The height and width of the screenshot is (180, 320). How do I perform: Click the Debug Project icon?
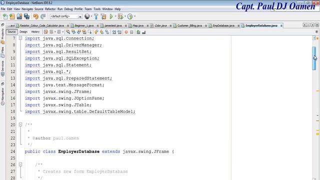(x=120, y=16)
